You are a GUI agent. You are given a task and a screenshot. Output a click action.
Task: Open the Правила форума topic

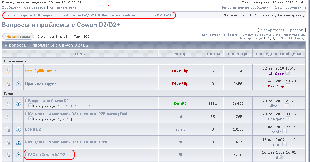pos(41,84)
